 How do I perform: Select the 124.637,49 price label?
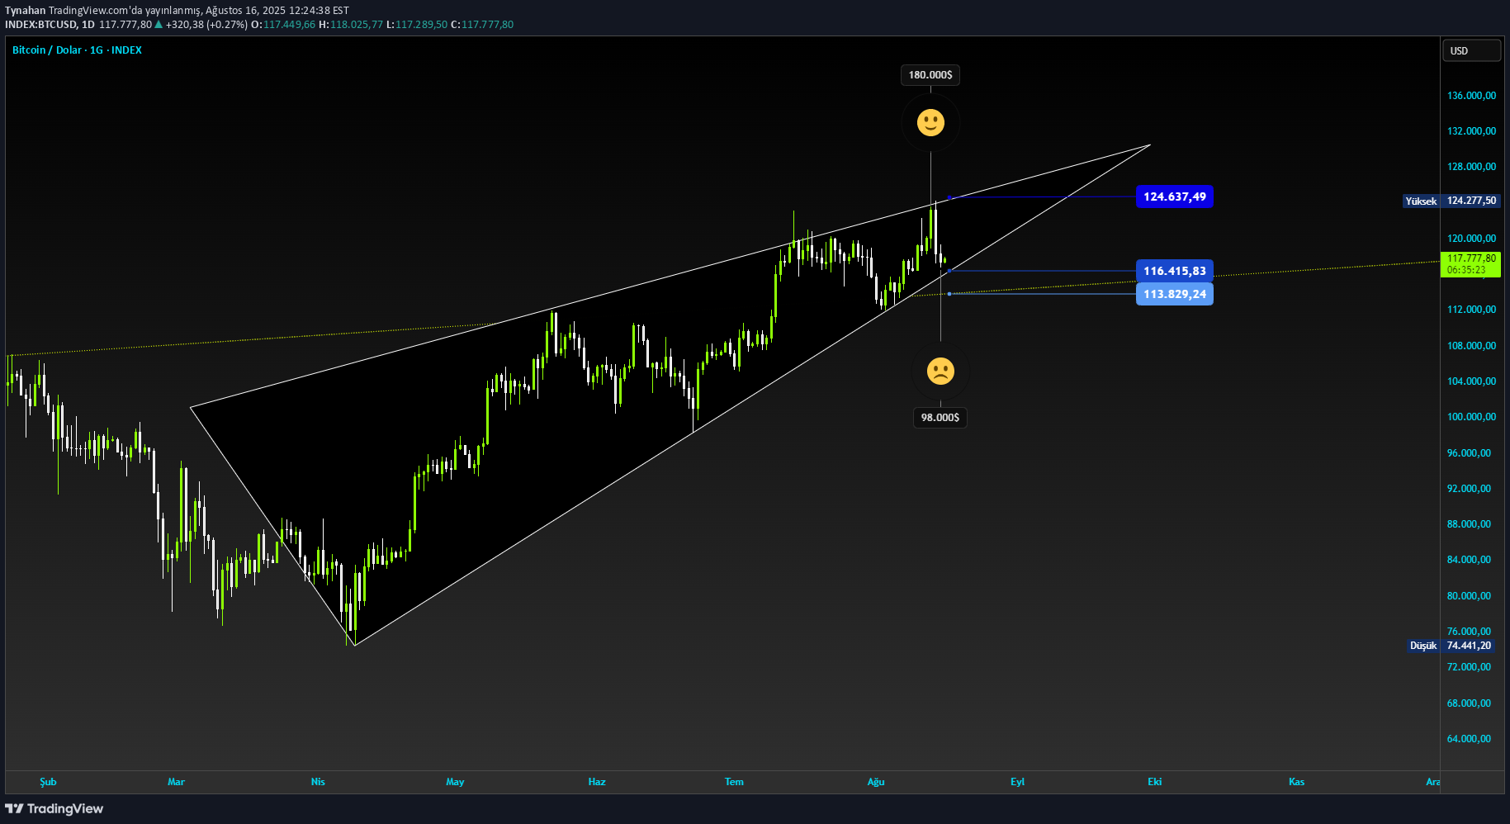[1174, 197]
